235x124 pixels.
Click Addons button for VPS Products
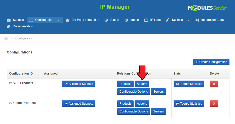142,84
